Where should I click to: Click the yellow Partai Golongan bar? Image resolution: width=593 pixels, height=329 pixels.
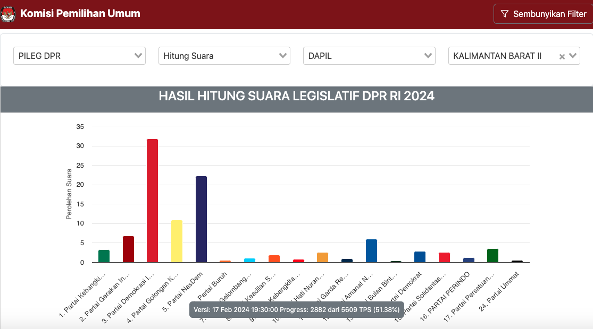[177, 241]
